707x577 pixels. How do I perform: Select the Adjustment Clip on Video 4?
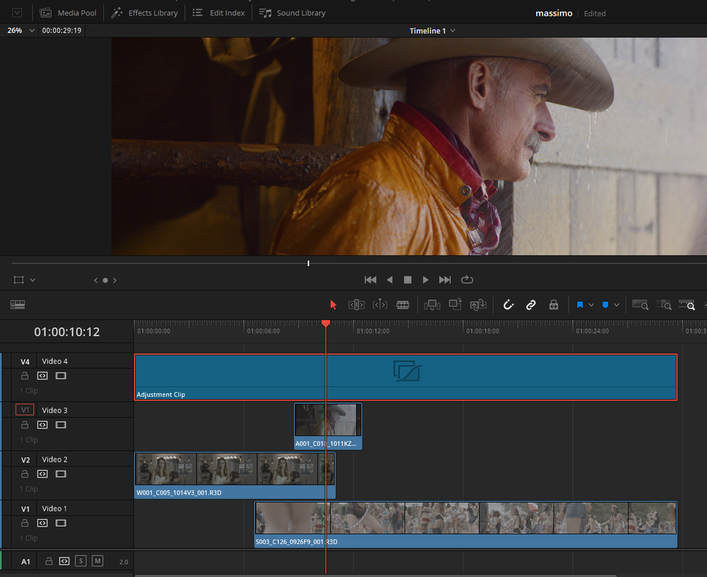(406, 377)
